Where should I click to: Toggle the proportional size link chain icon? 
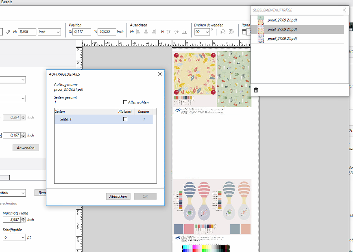(8, 31)
